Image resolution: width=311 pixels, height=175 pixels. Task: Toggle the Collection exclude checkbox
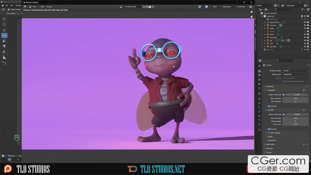pos(302,16)
